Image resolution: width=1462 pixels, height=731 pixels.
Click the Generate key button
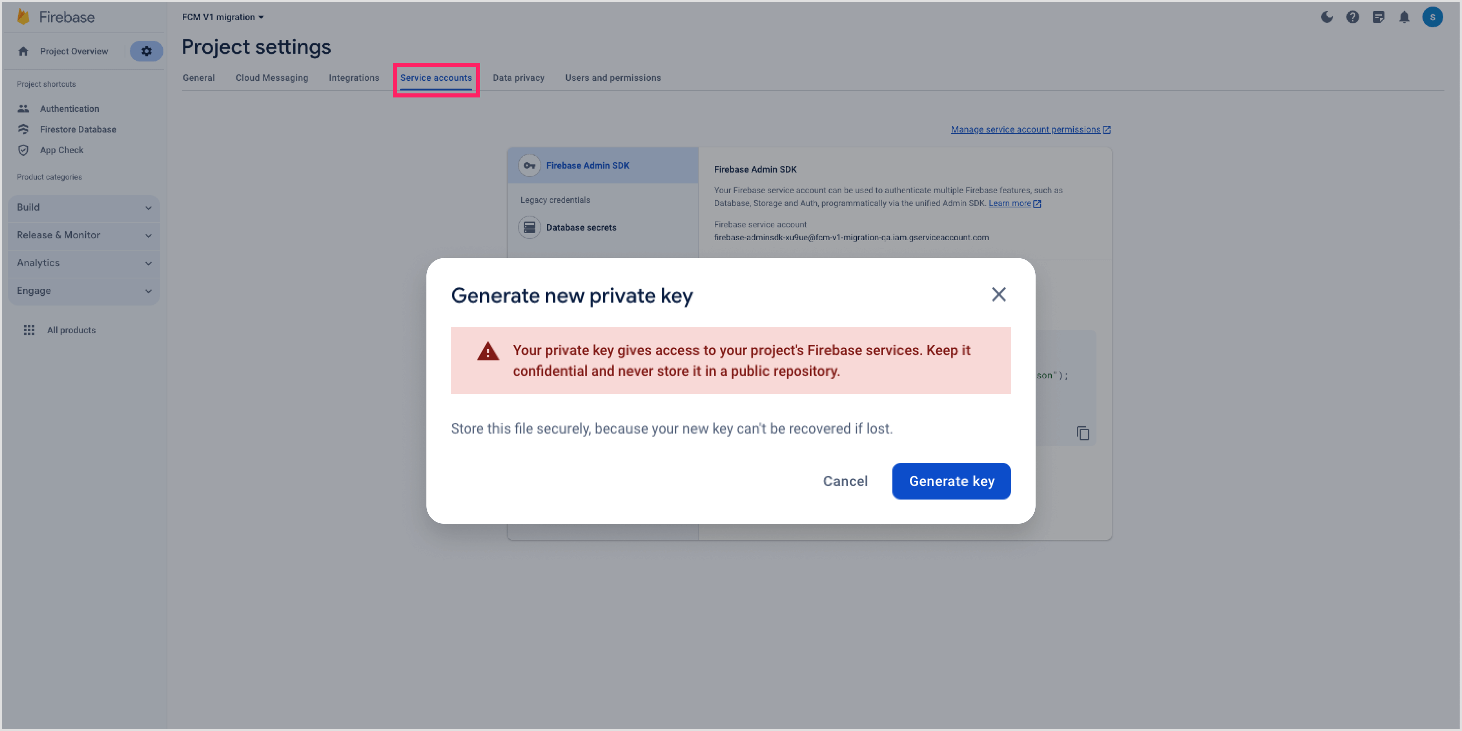pyautogui.click(x=951, y=481)
